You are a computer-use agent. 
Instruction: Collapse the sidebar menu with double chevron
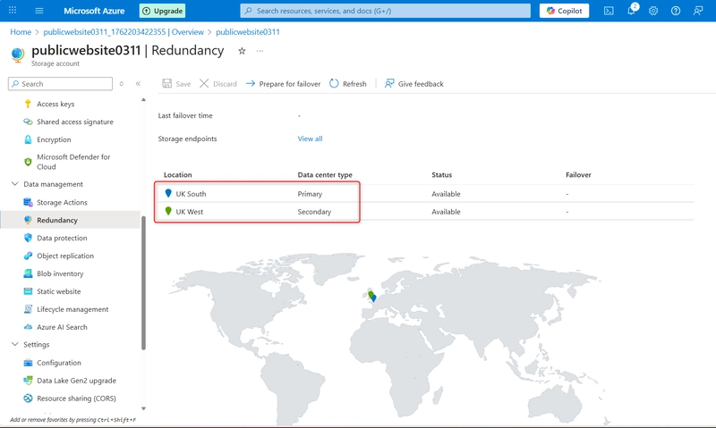138,84
